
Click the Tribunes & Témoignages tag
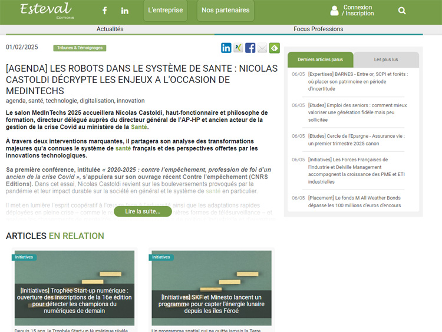(x=80, y=48)
